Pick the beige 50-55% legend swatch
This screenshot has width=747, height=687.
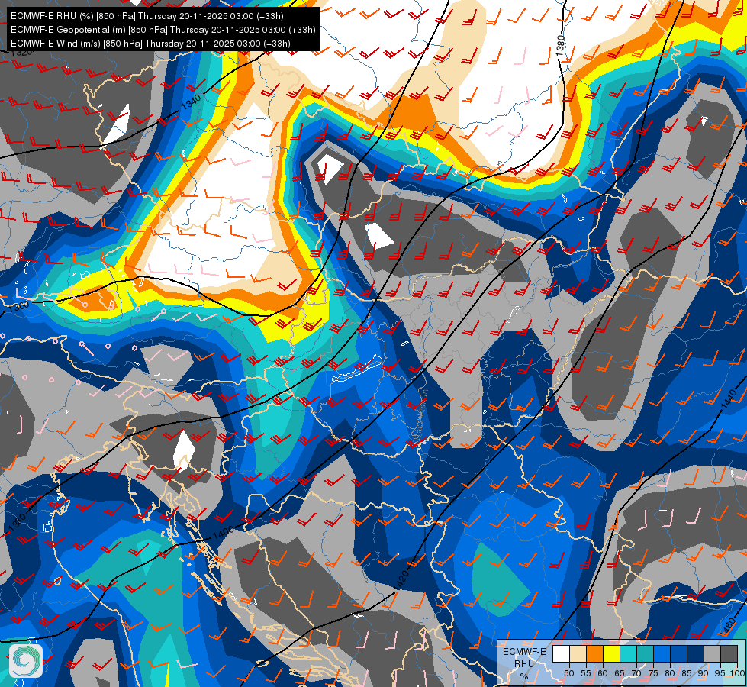tap(578, 653)
